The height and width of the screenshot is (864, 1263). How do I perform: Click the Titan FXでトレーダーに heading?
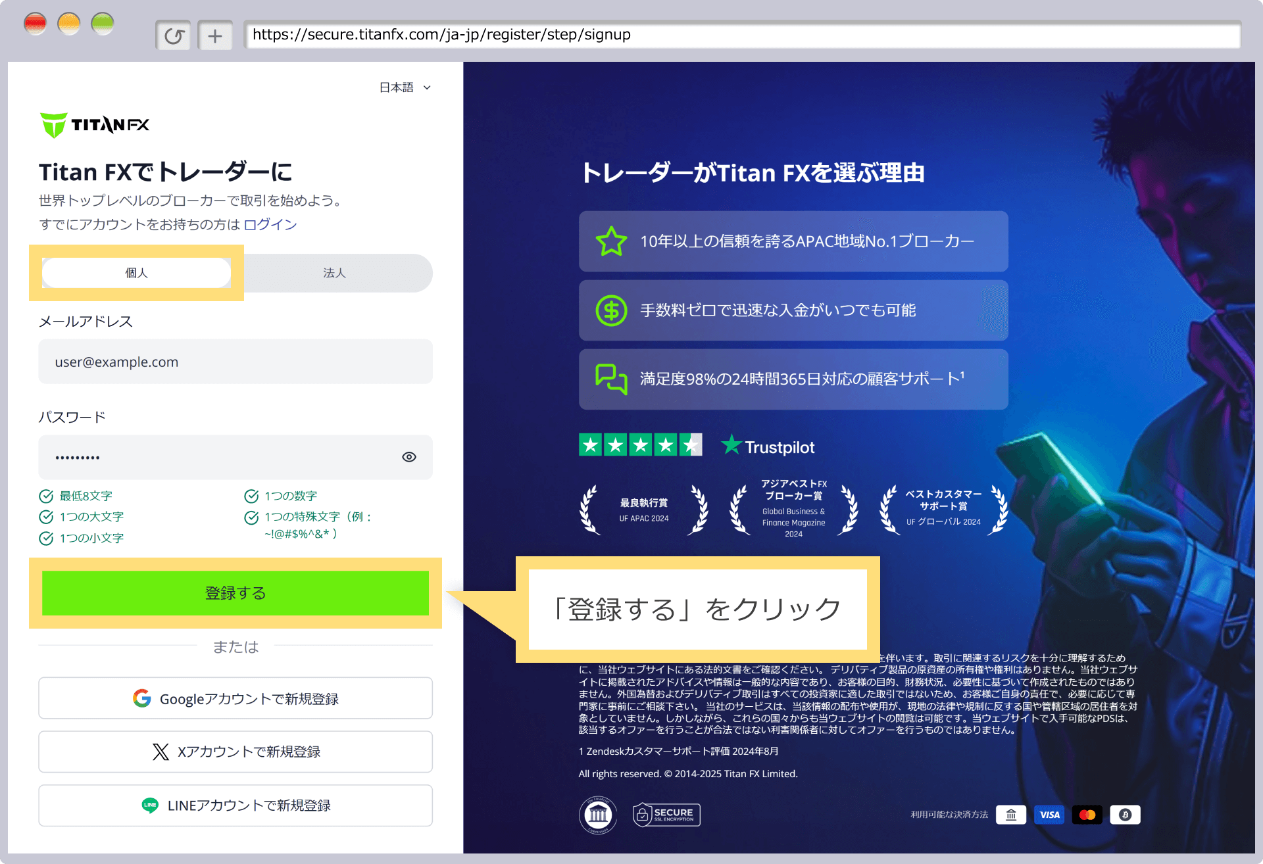166,172
